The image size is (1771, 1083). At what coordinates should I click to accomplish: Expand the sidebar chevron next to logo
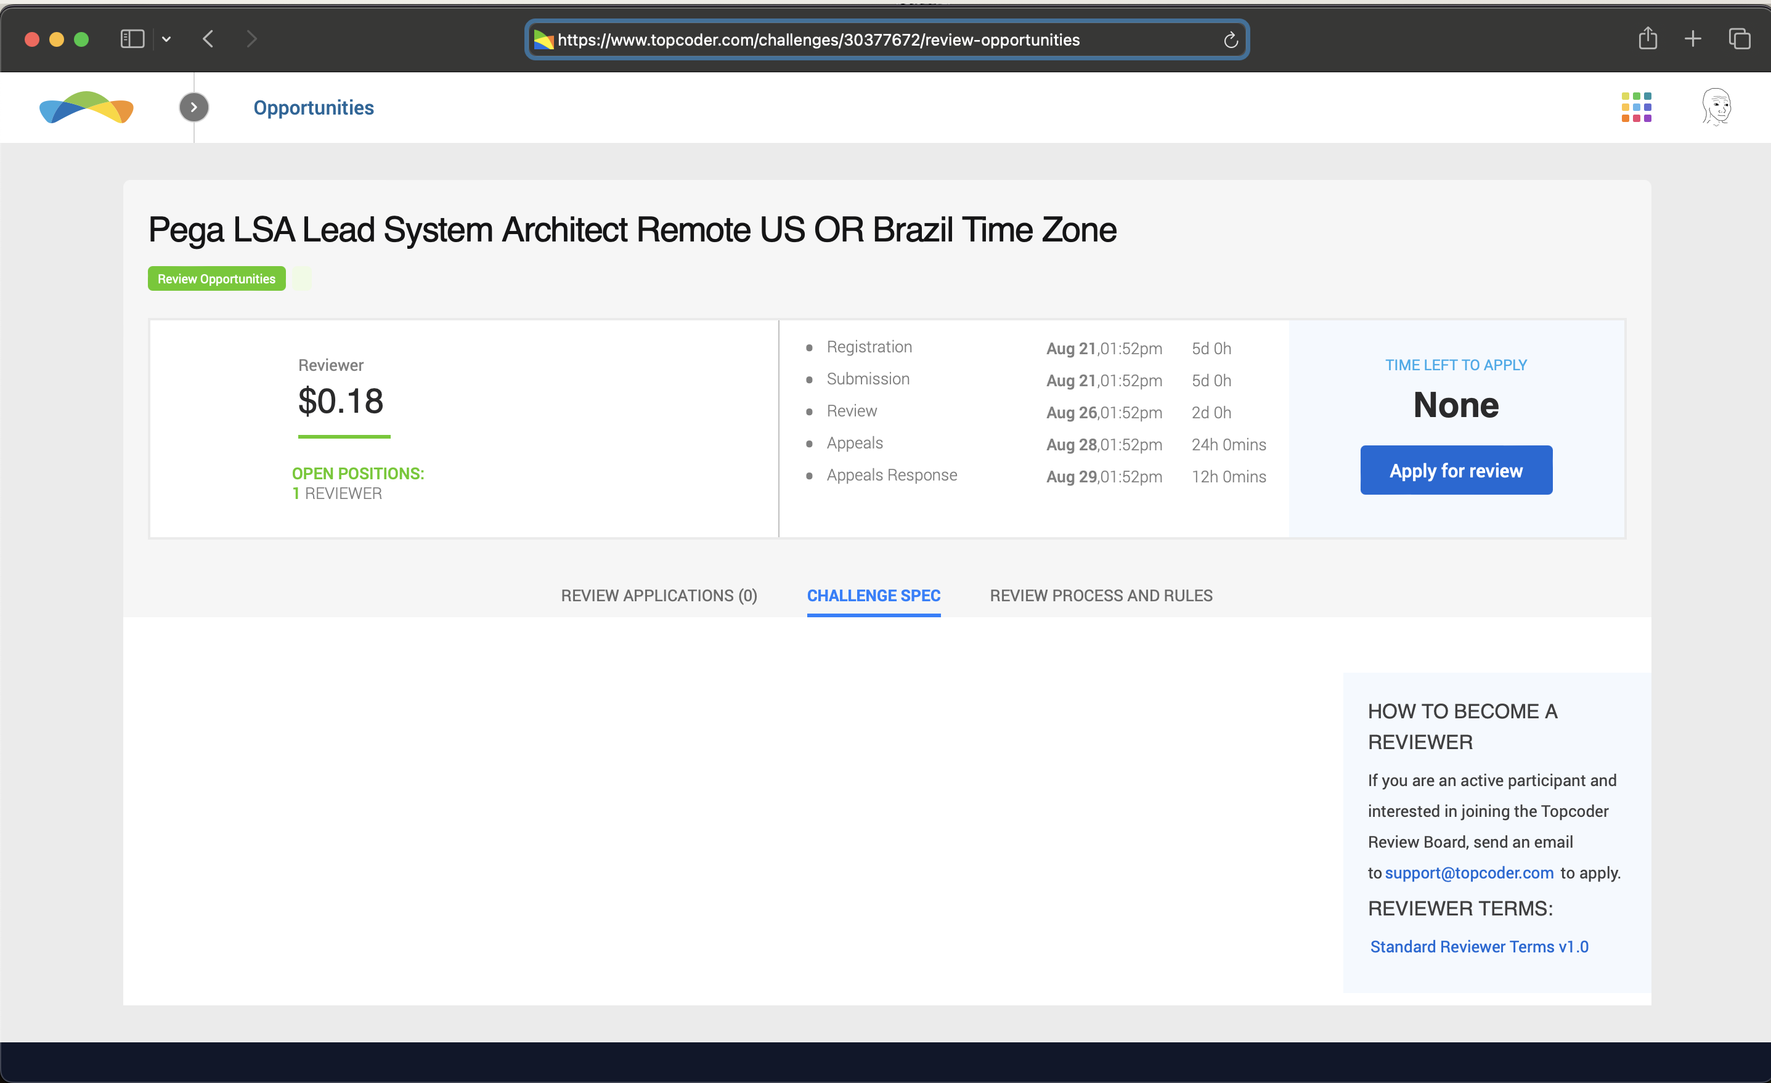pos(193,107)
